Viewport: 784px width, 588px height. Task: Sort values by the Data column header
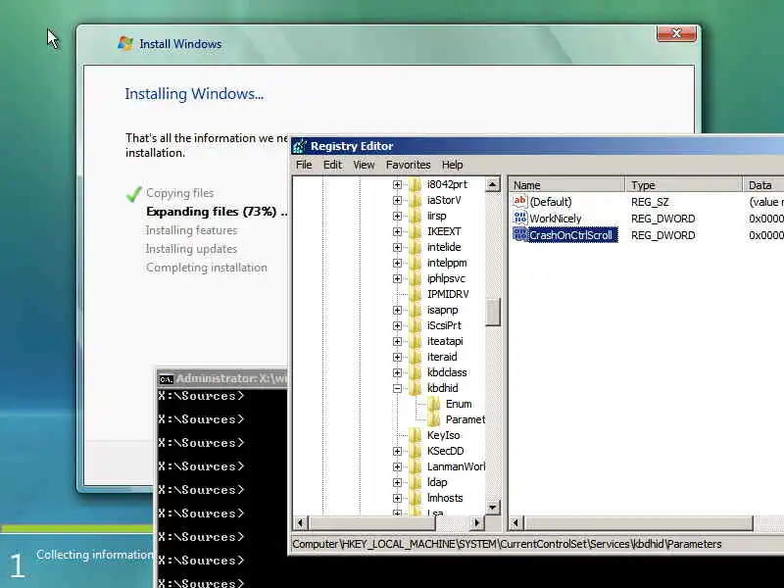(x=763, y=185)
